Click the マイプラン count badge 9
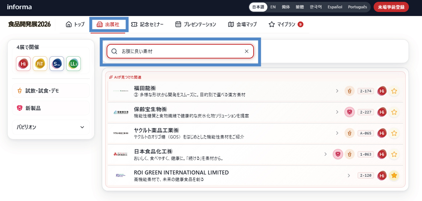This screenshot has height=201, width=422. tap(300, 24)
